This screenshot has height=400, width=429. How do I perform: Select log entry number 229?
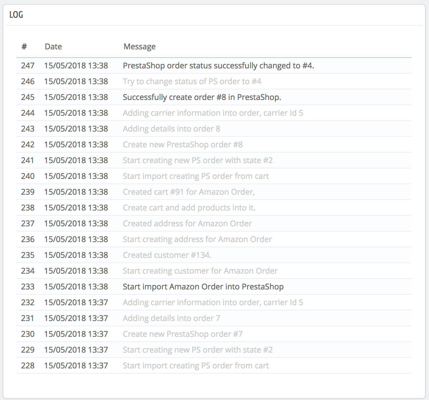28,350
